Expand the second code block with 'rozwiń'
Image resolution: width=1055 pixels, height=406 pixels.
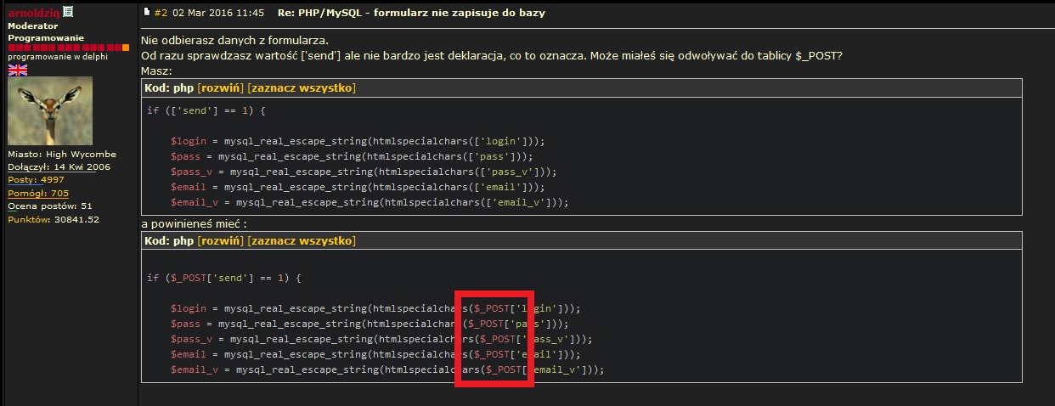[x=220, y=241]
